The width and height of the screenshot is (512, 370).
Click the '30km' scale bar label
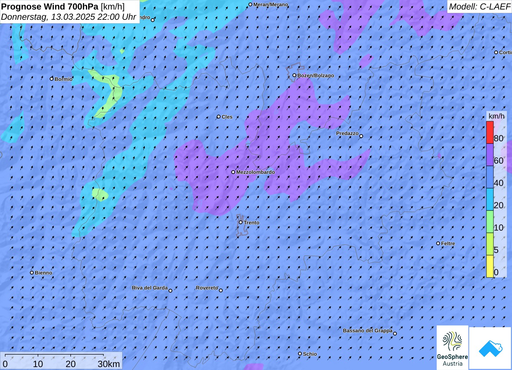109,364
